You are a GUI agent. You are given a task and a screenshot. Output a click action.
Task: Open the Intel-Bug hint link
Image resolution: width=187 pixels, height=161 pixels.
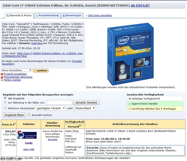(37, 43)
